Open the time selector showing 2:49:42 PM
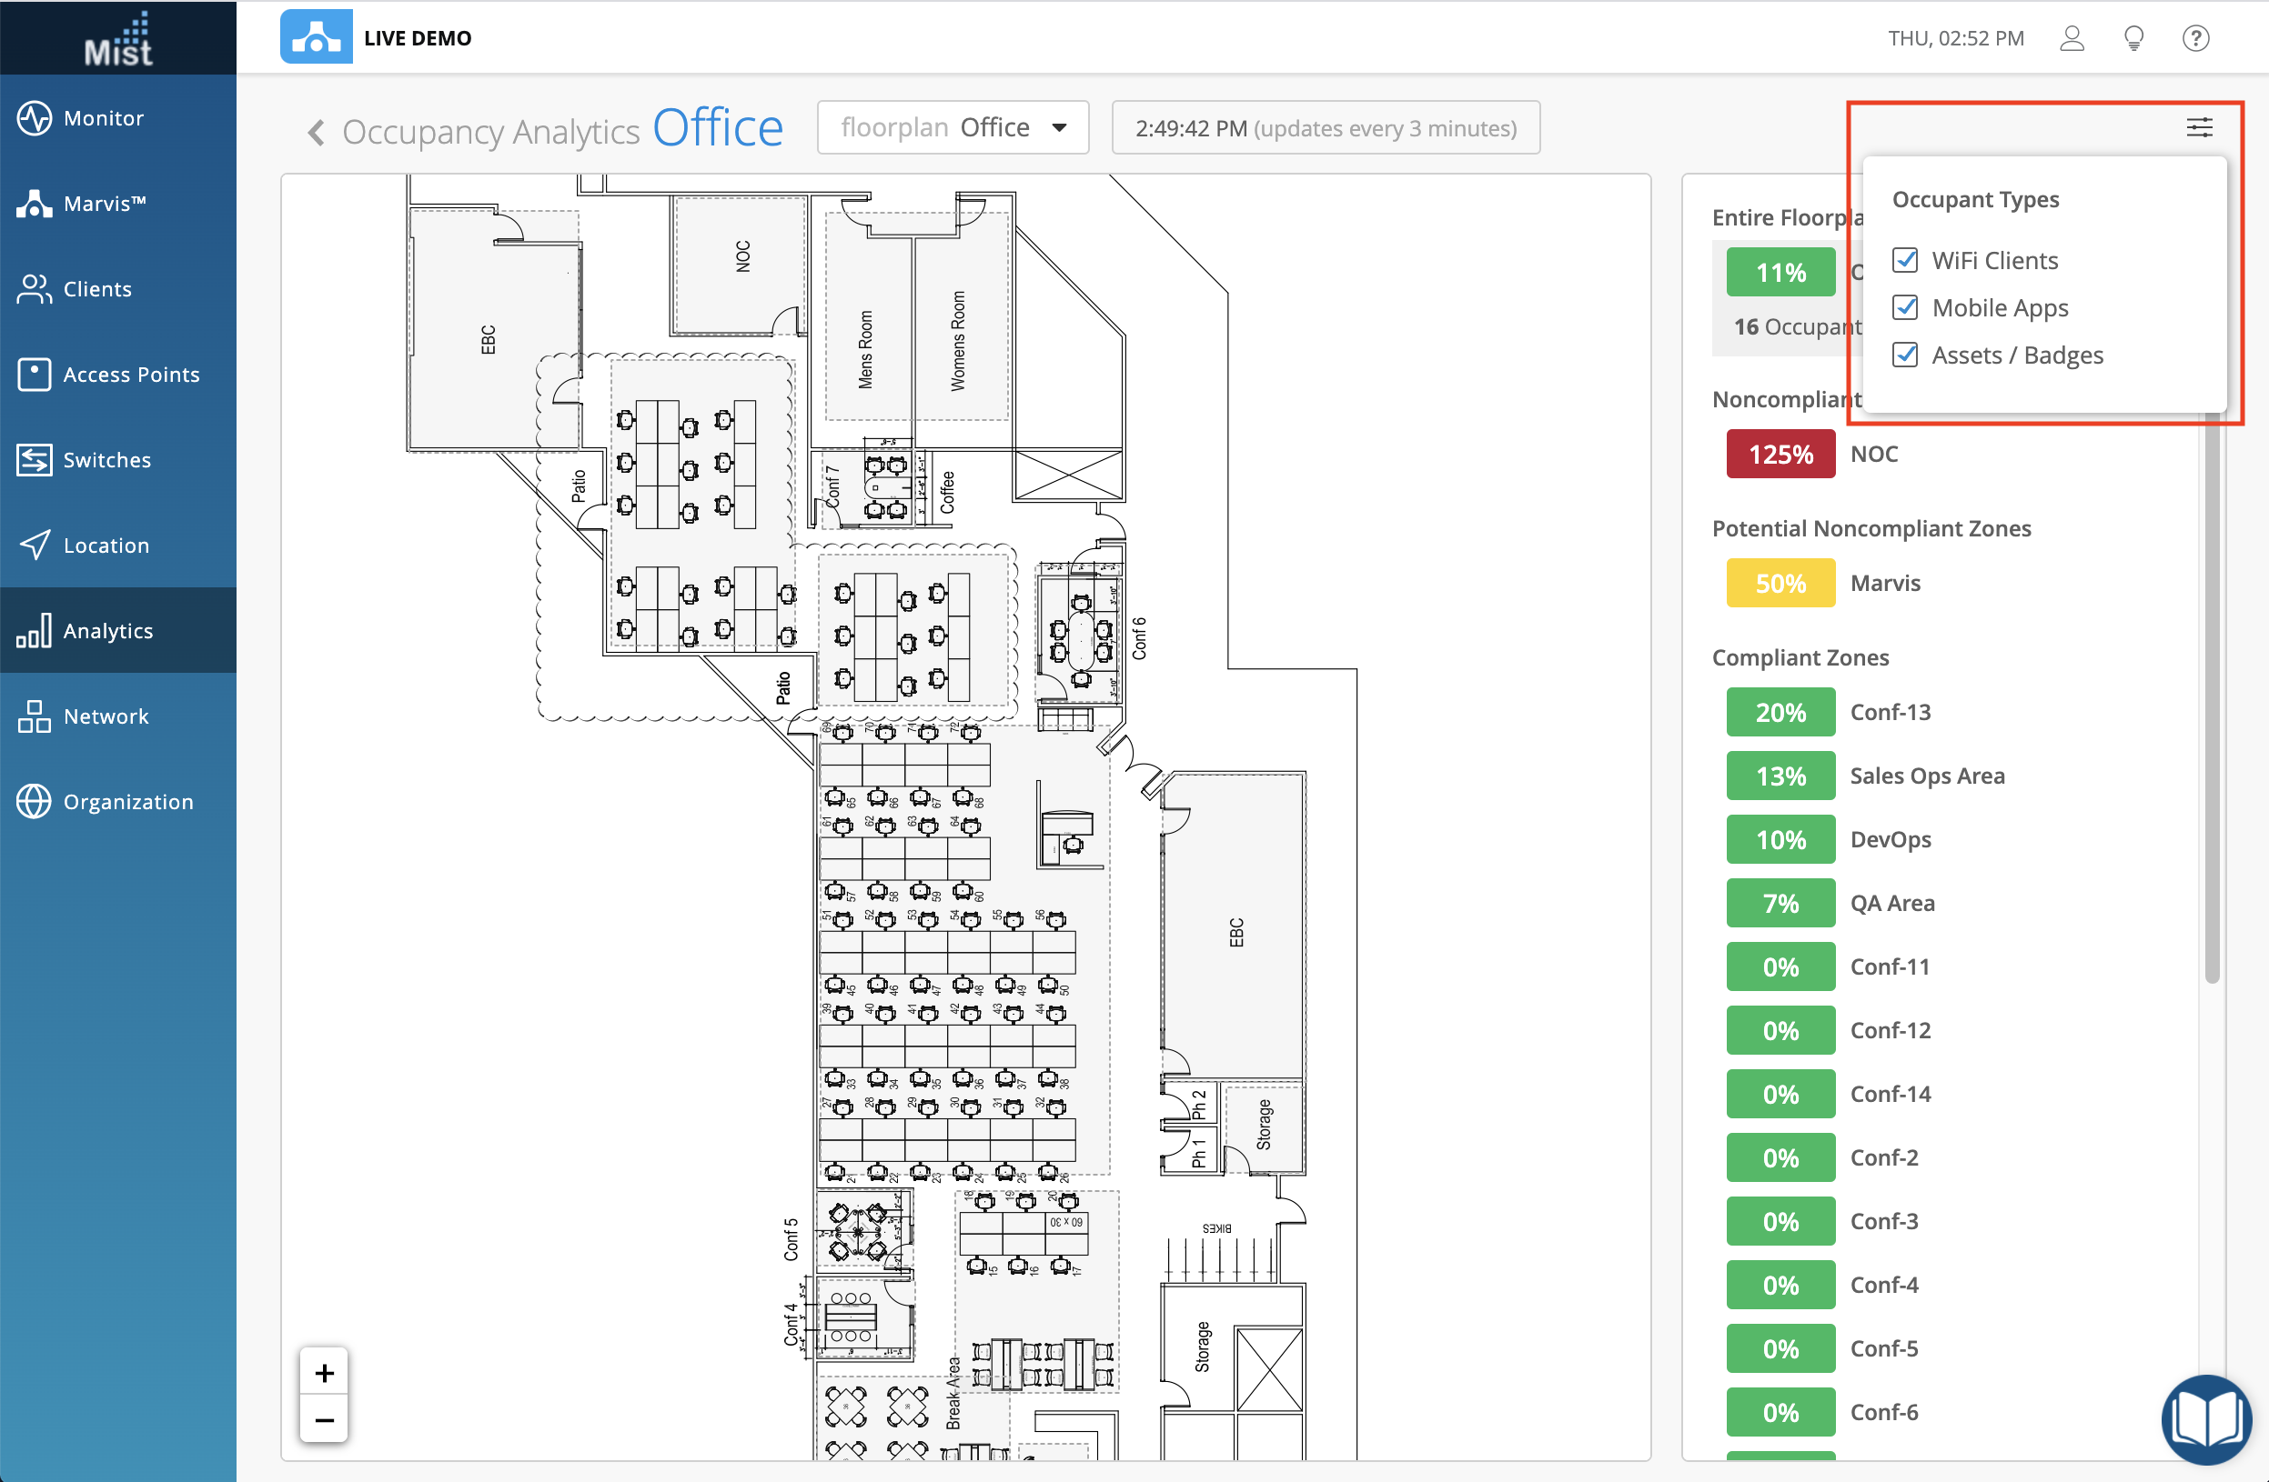The width and height of the screenshot is (2269, 1482). (1326, 127)
